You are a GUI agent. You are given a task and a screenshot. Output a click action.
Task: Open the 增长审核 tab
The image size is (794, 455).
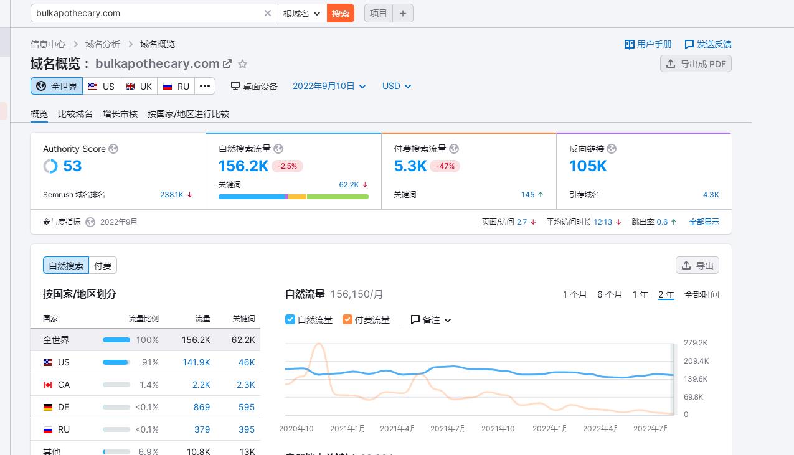120,114
